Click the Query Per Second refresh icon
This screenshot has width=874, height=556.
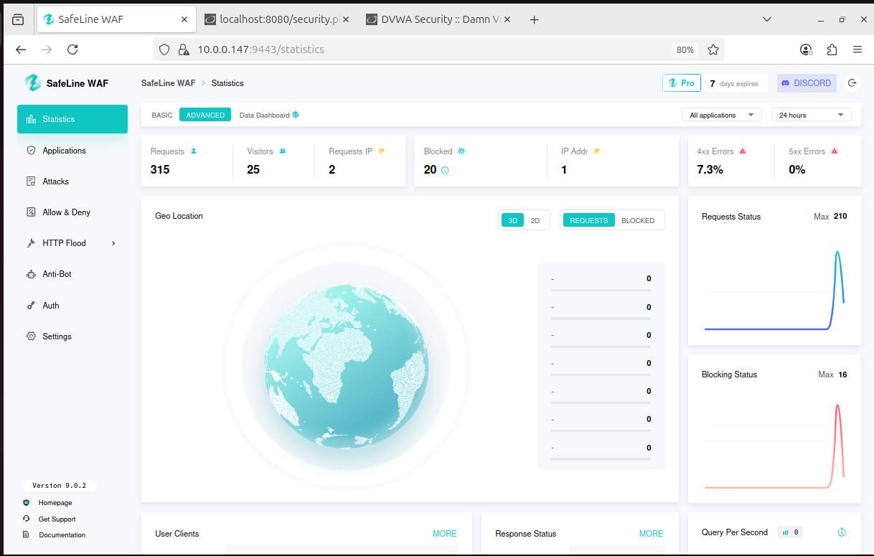pos(842,532)
